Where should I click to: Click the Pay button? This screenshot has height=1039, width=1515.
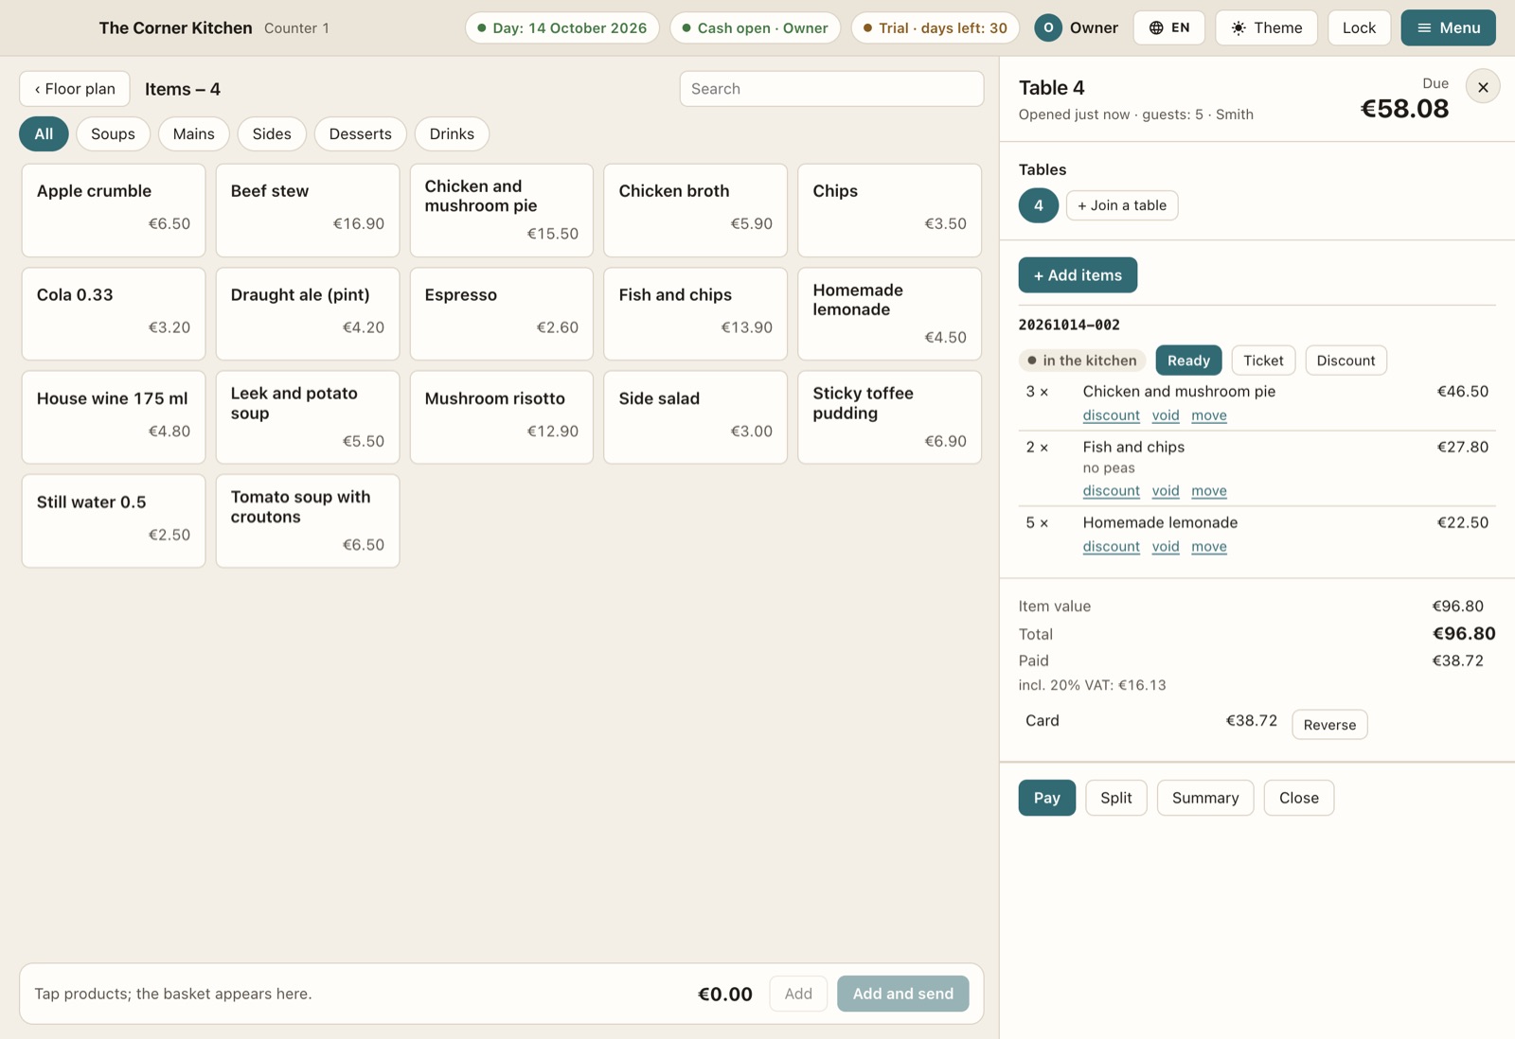click(1047, 798)
